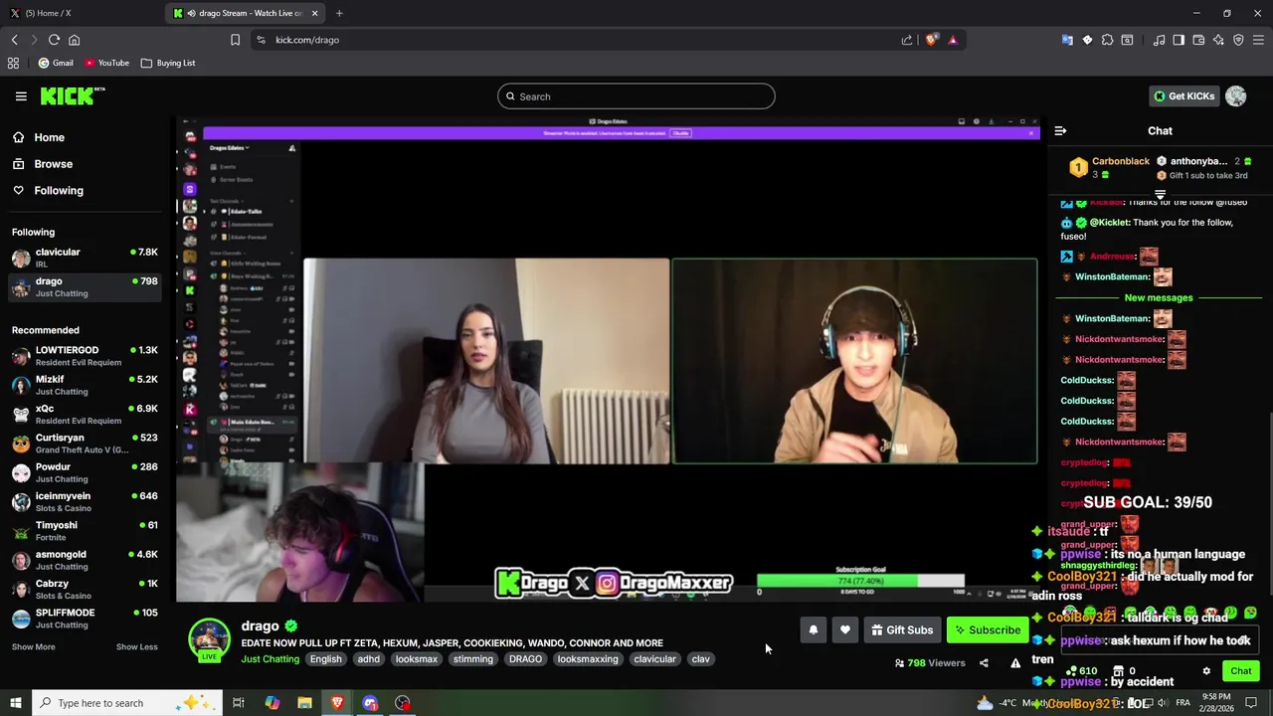Image resolution: width=1273 pixels, height=716 pixels.
Task: Collapse recommended list with Show Less
Action: [136, 646]
